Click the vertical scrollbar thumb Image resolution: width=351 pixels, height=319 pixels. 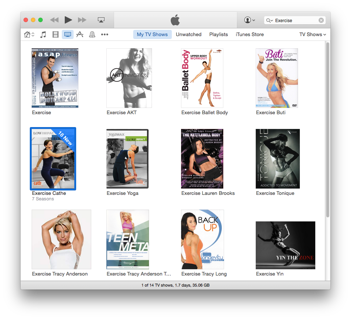tap(328, 130)
